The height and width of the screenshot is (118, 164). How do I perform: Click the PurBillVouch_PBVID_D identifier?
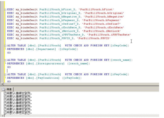click(x=57, y=38)
